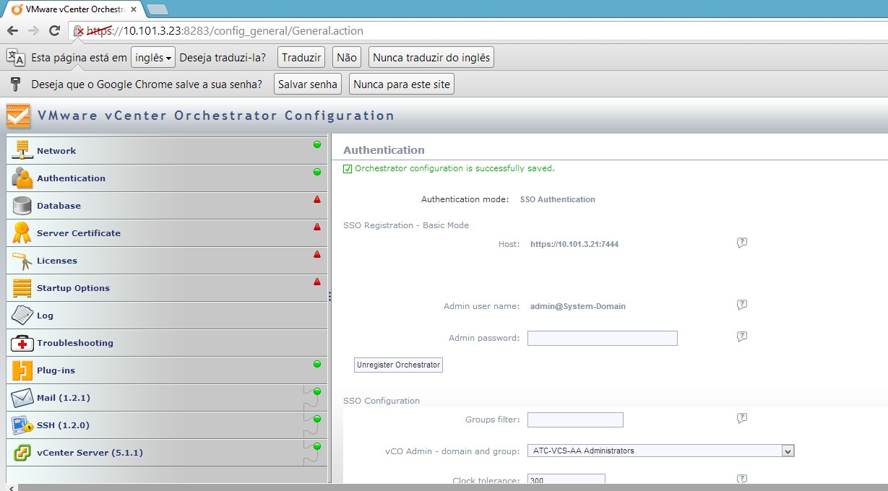
Task: Click the Unregister Orchestrator button
Action: [398, 365]
